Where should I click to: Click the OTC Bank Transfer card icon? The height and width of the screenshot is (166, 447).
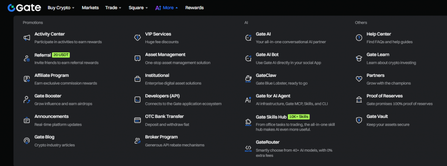pos(138,120)
